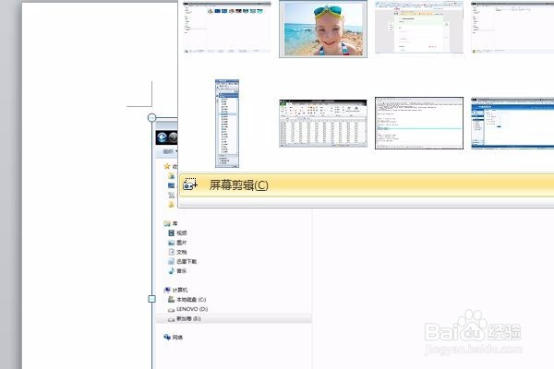Choose the explorer window thumbnail with blue icons
Viewport: 554px width, 369px height.
227,27
